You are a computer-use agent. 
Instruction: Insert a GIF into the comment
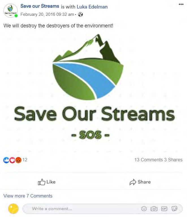click(164, 209)
